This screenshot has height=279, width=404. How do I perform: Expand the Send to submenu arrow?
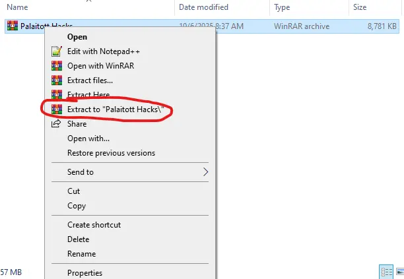coord(205,172)
